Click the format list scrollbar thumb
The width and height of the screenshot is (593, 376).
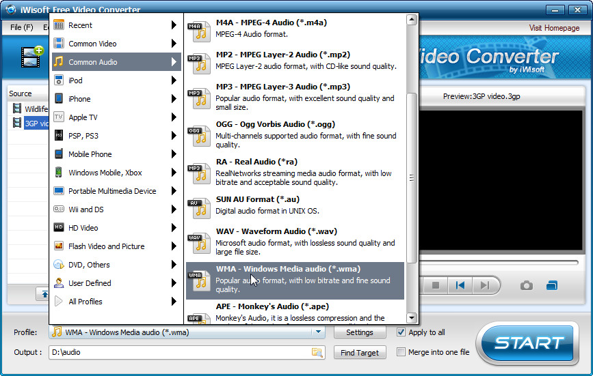tap(412, 177)
